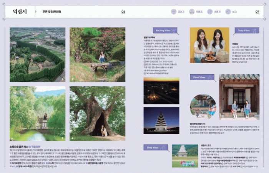Go to page number 09
The image size is (269, 173).
click(257, 12)
